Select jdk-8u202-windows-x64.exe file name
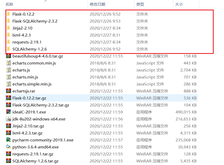 click(x=39, y=119)
